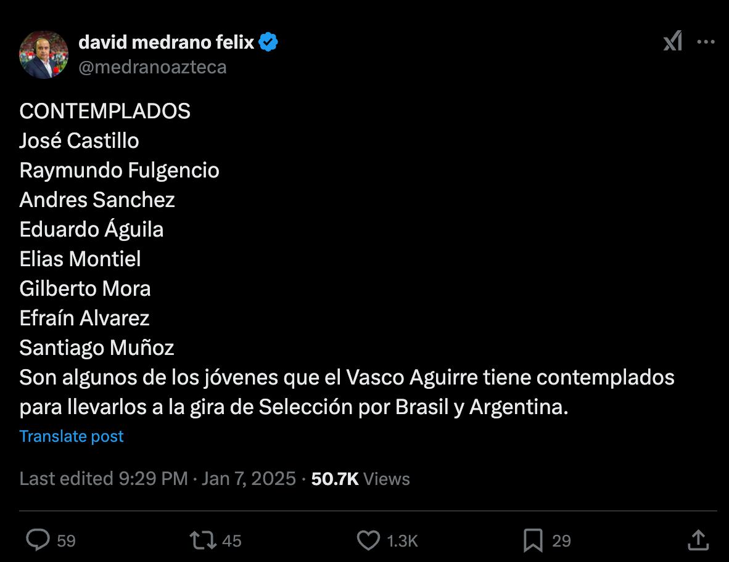The width and height of the screenshot is (729, 562).
Task: View the 50.7K Views analytics
Action: coord(361,479)
